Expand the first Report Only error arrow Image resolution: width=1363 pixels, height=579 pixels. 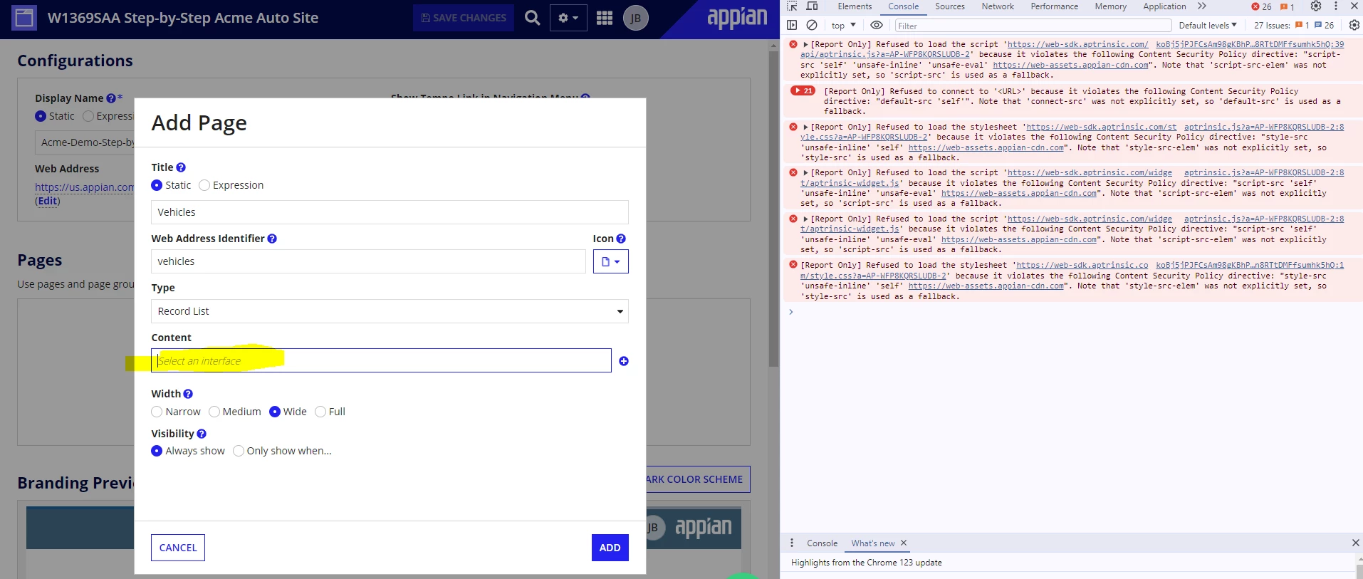(805, 45)
